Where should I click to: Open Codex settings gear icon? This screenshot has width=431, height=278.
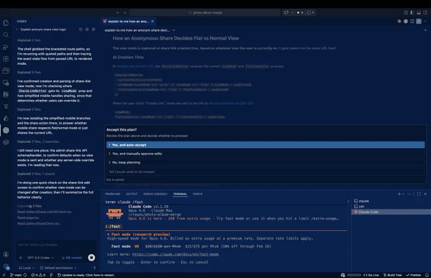(x=87, y=29)
